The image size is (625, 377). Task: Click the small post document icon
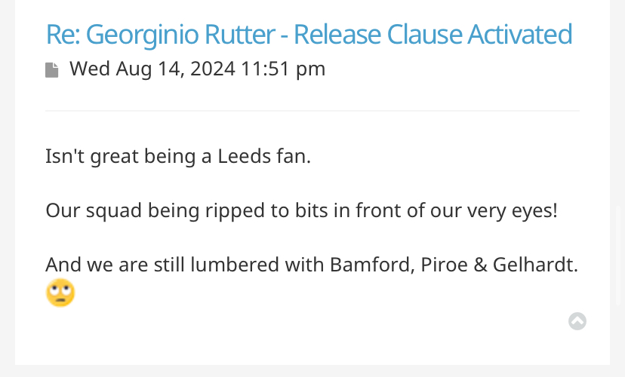point(52,70)
